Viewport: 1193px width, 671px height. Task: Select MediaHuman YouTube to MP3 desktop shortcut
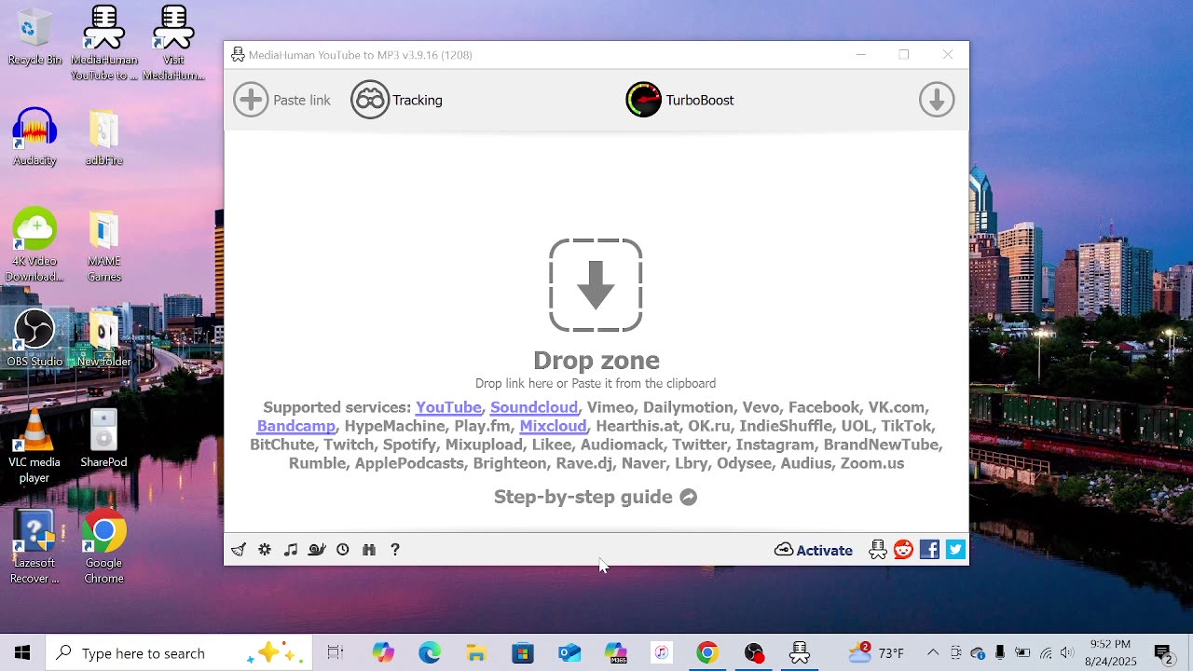(104, 43)
